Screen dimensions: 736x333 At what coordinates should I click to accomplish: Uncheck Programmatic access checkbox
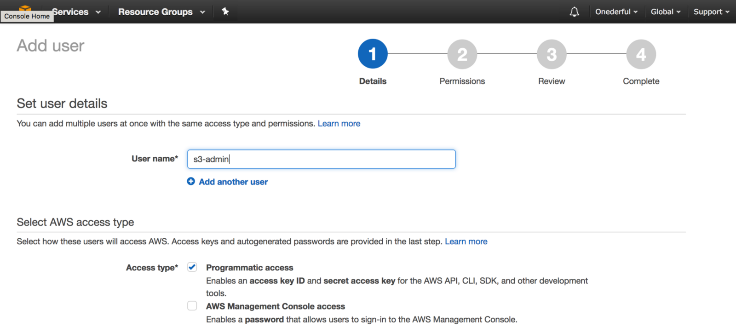pyautogui.click(x=192, y=267)
